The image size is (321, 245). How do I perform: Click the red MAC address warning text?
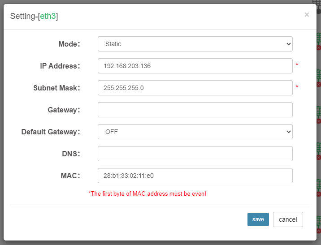click(147, 194)
